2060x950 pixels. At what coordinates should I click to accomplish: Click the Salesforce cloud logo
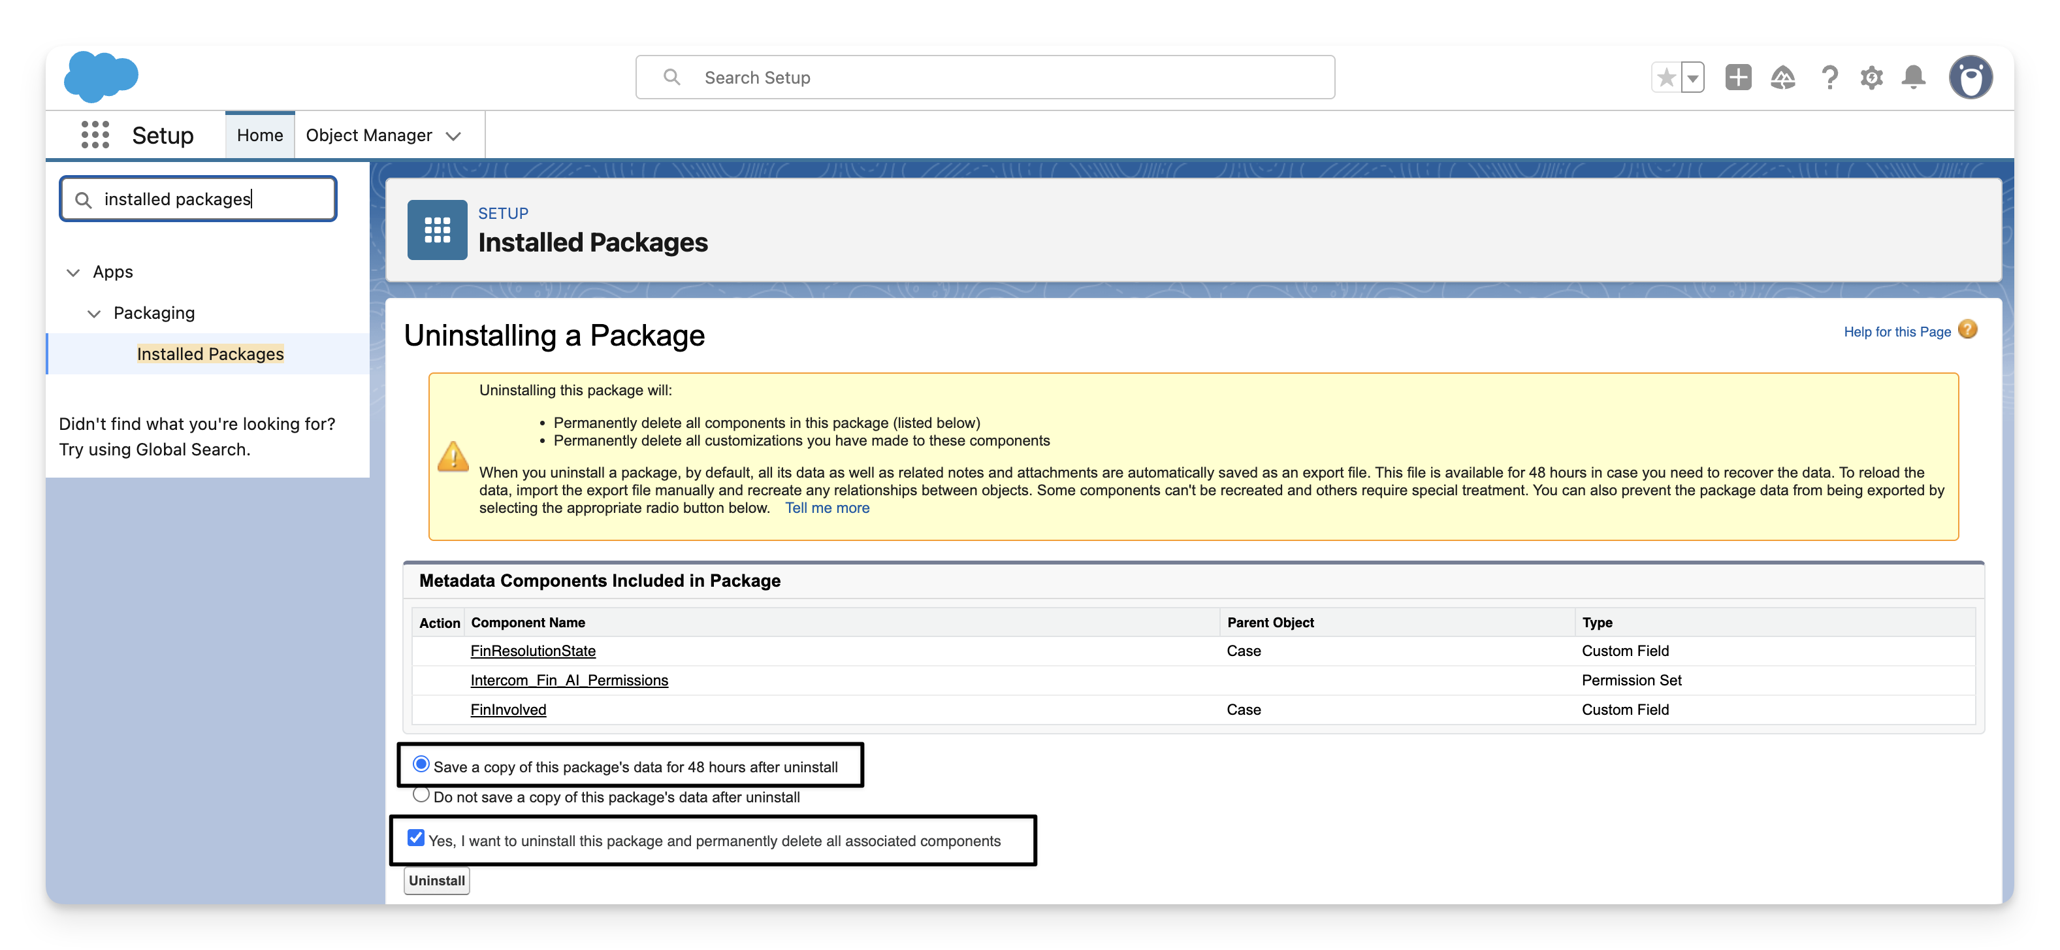coord(101,76)
